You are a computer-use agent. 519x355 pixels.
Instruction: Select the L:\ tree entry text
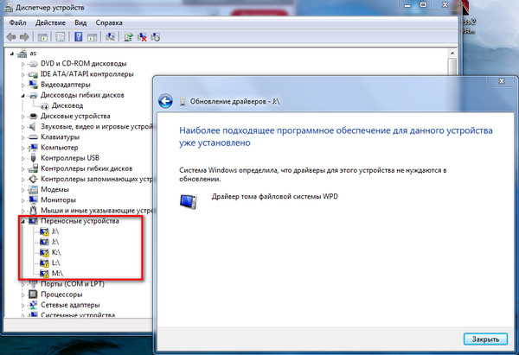click(x=56, y=263)
